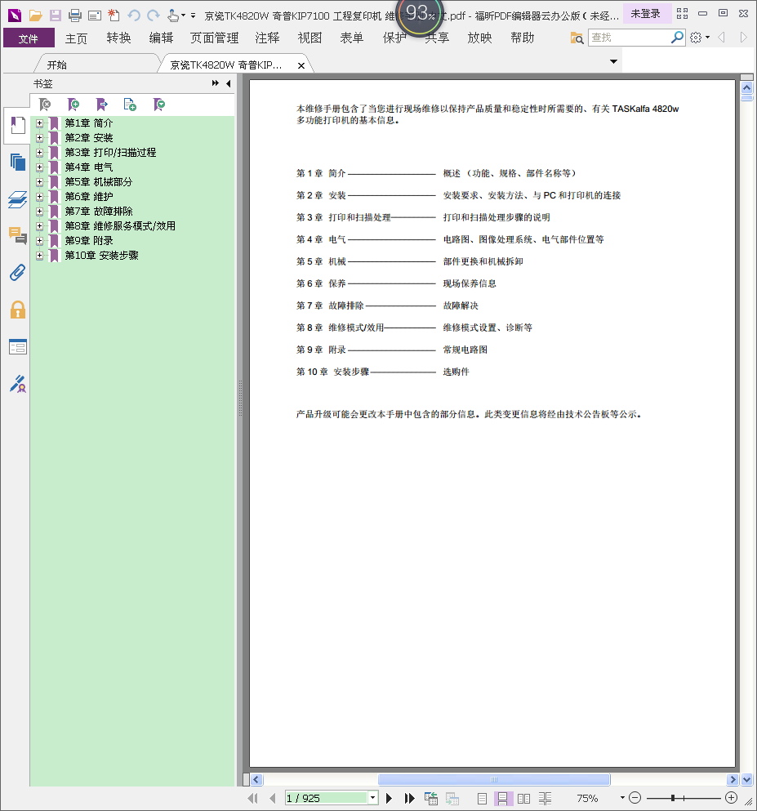Click the Undo arrow icon
The height and width of the screenshot is (811, 757).
134,16
